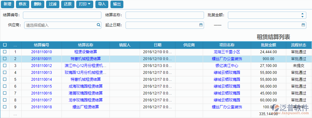Open settlement link 2018110010
312x118 pixels.
coord(41,52)
